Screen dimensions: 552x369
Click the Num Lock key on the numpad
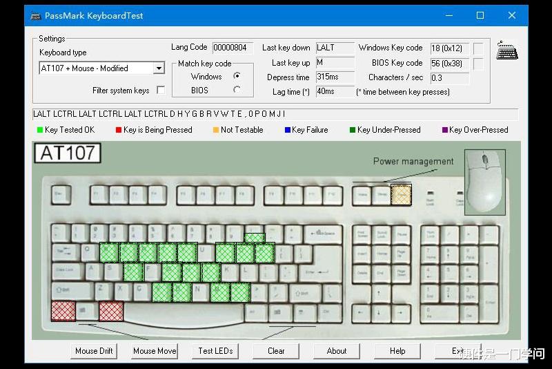[x=430, y=235]
